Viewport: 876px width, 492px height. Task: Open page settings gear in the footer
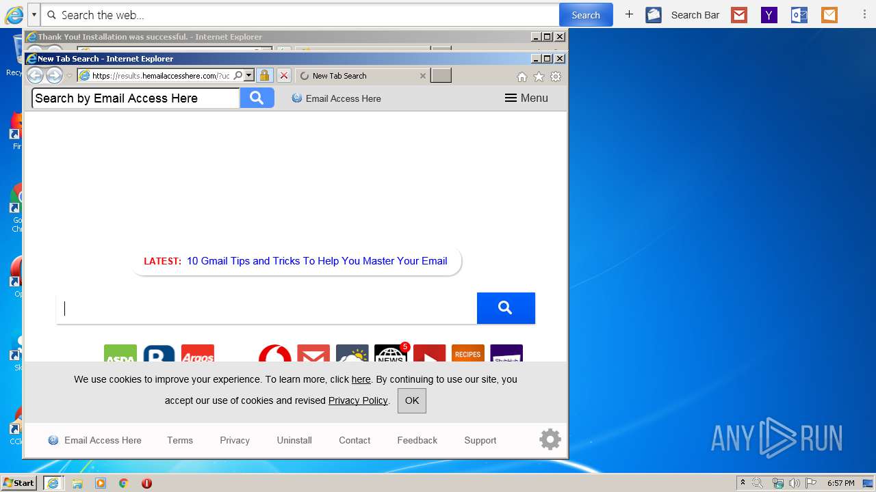click(x=550, y=439)
